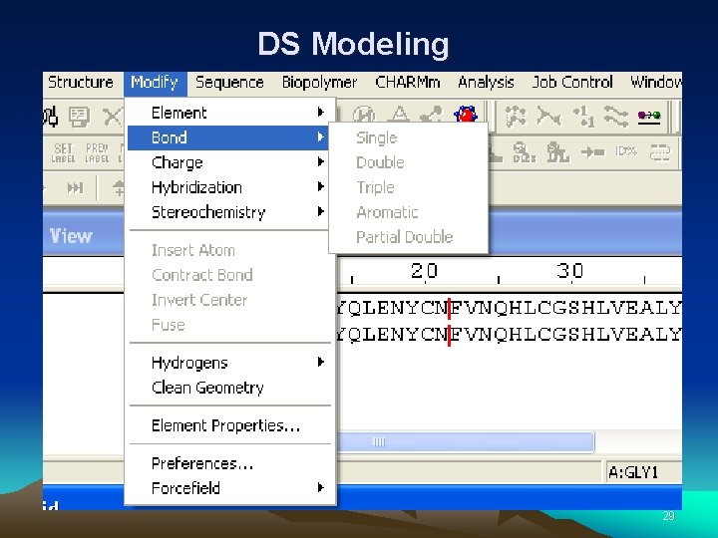Open Element Properties dialog

pos(229,426)
